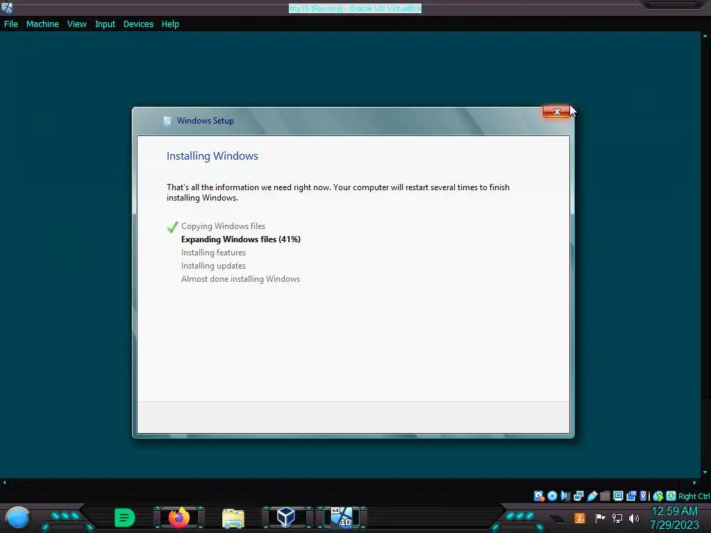This screenshot has width=711, height=533.
Task: Open VirtualBox Manager from the taskbar
Action: 286,517
